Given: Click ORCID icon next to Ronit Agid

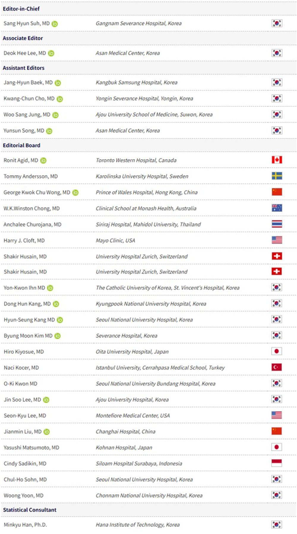Looking at the screenshot, I should click(43, 161).
